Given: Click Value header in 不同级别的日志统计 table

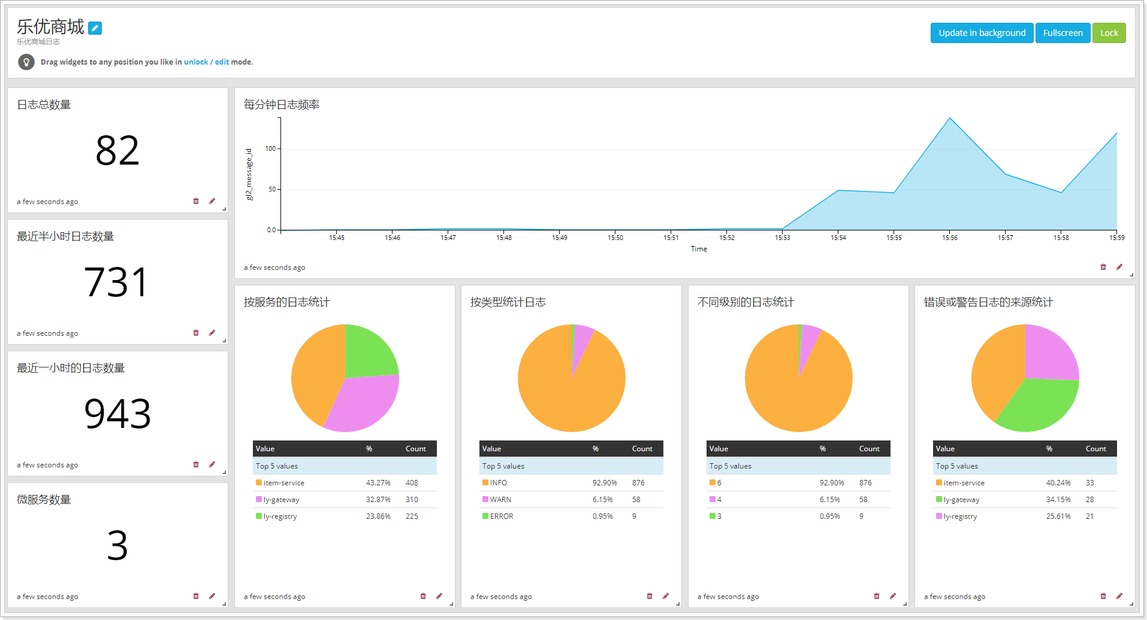Looking at the screenshot, I should (719, 449).
